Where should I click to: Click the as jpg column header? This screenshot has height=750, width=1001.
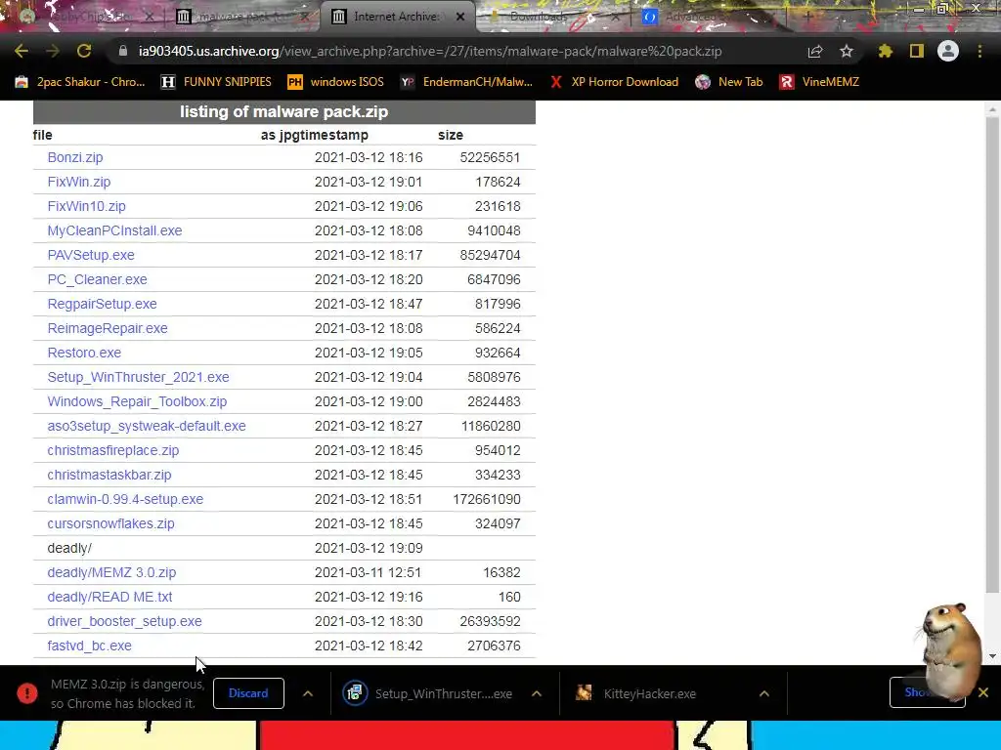tap(277, 135)
